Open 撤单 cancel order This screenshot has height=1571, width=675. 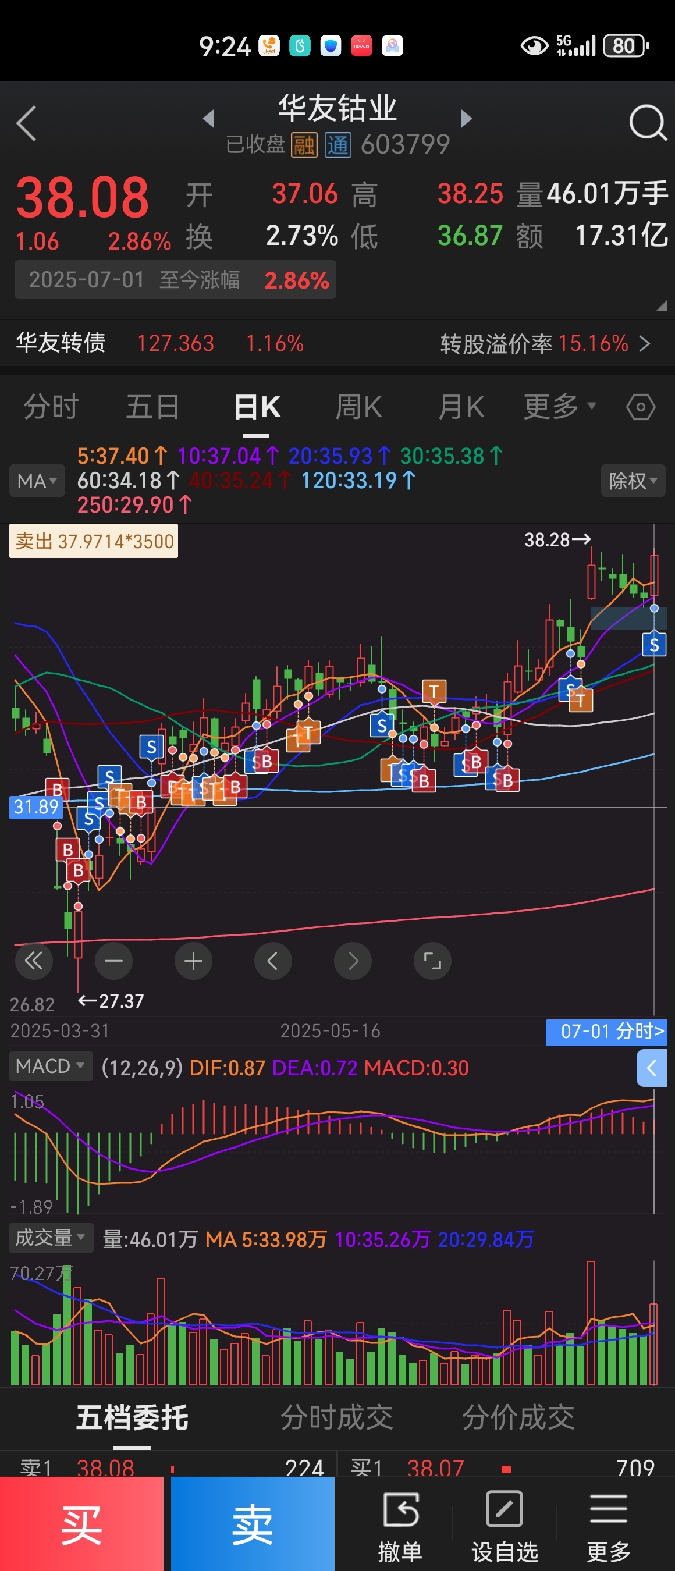pyautogui.click(x=400, y=1526)
